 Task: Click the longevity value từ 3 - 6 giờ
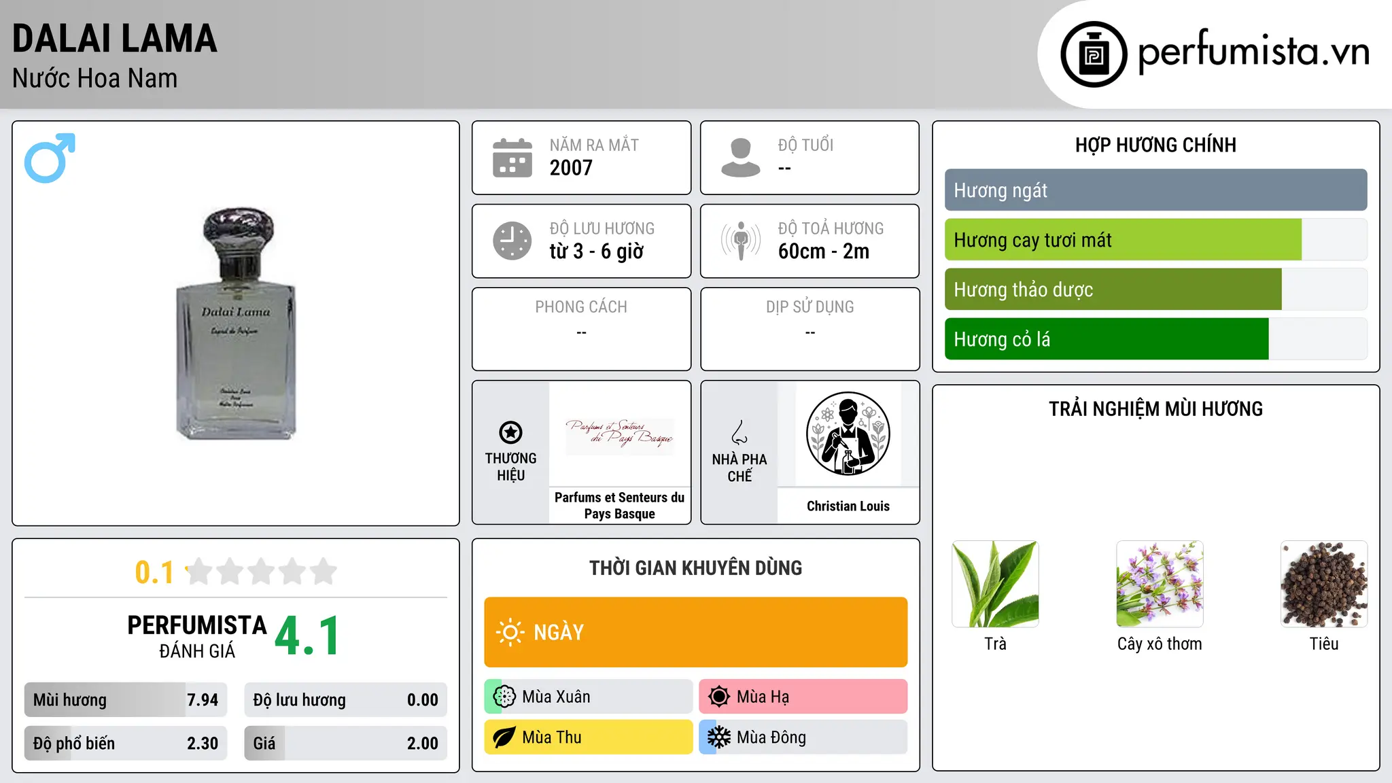pos(597,251)
